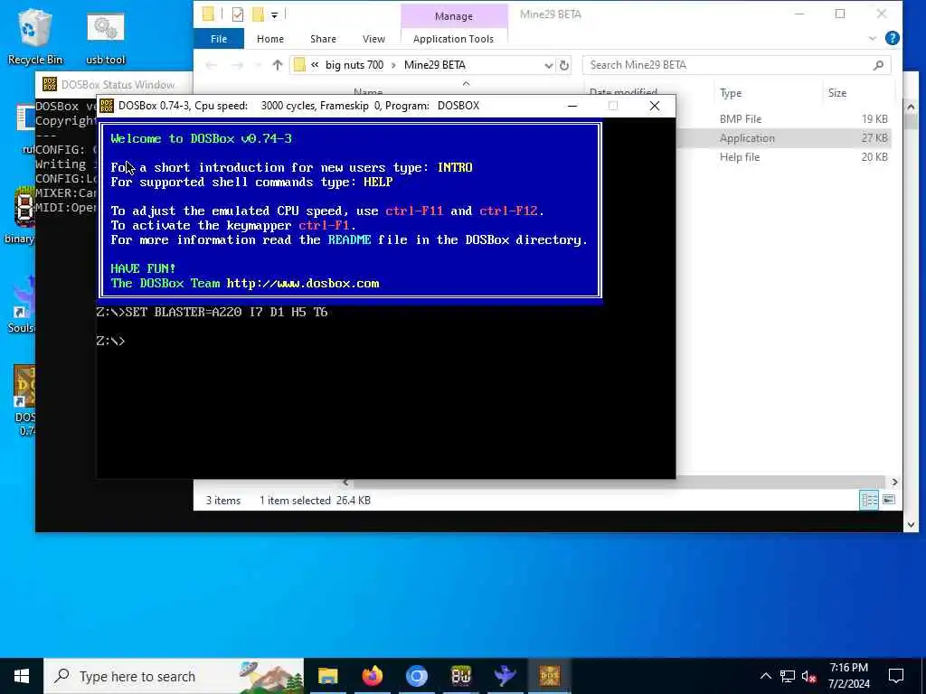Screen dimensions: 926x694
Task: Click the New folder quick access icon
Action: pyautogui.click(x=258, y=14)
